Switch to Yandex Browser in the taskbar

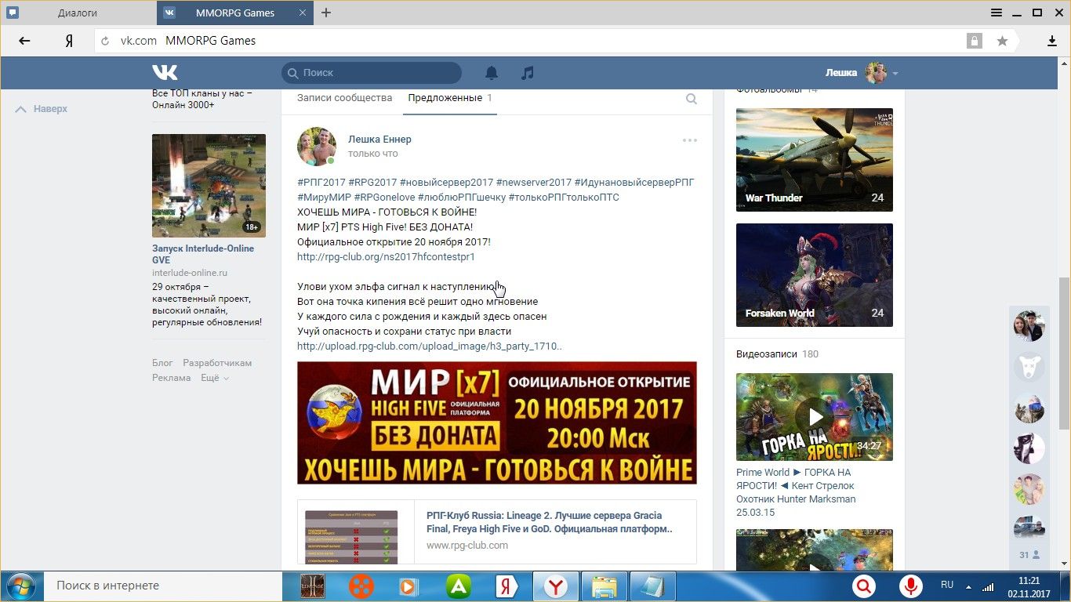[556, 586]
